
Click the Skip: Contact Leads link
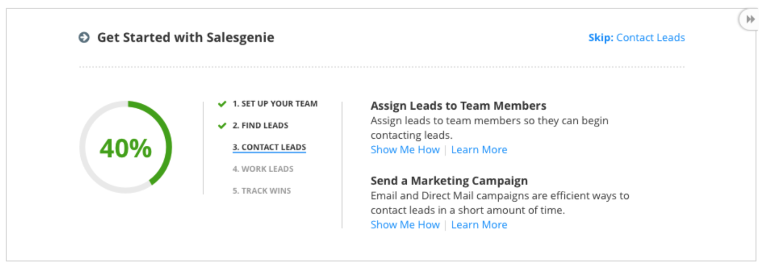point(636,38)
